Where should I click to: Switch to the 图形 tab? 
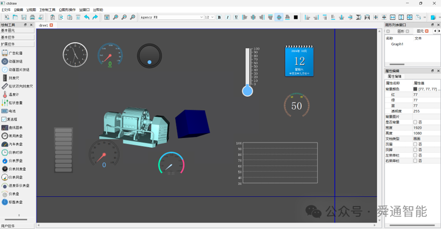point(401,31)
